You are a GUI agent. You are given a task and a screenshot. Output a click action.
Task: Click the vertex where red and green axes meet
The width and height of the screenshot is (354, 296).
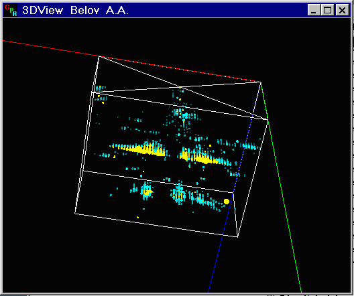(261, 82)
